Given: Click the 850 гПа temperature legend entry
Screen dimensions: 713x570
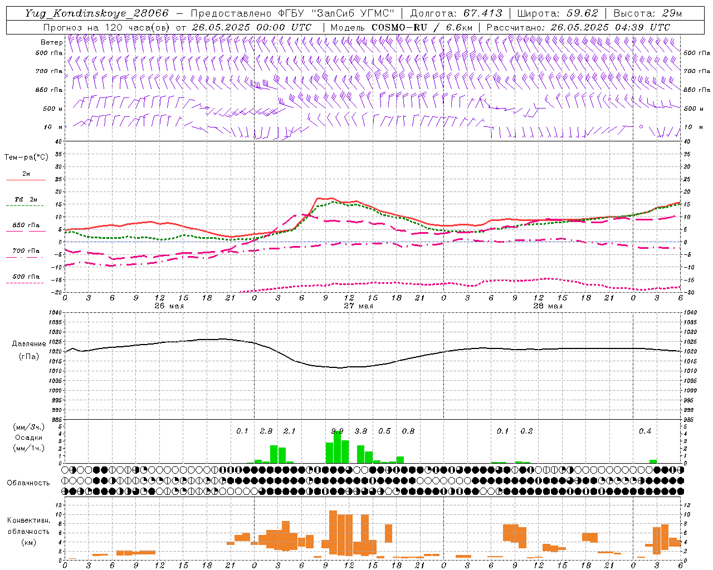Looking at the screenshot, I should point(26,225).
